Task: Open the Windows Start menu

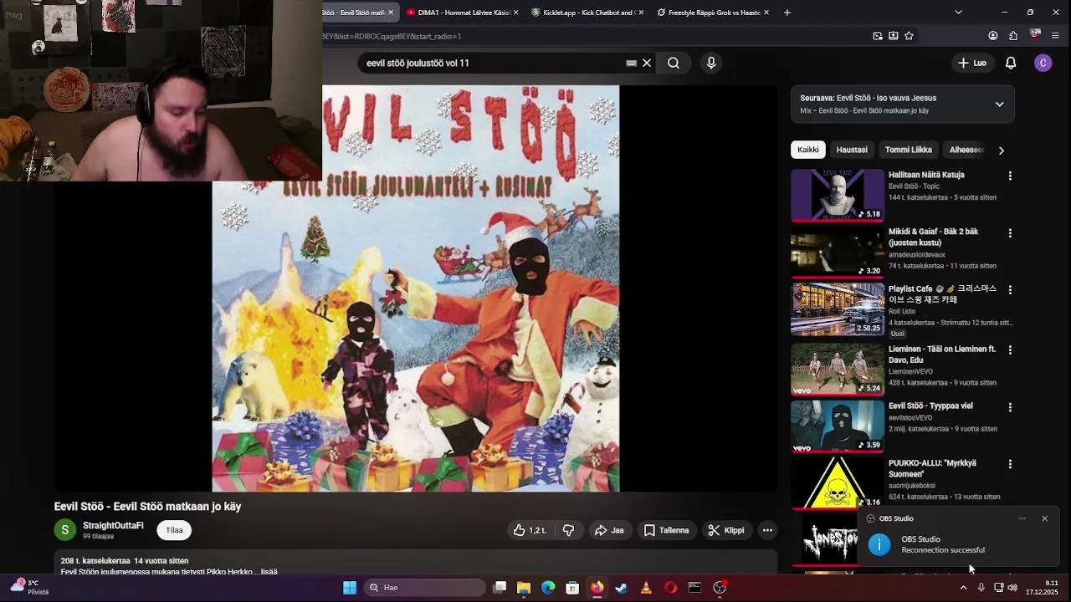Action: [350, 588]
